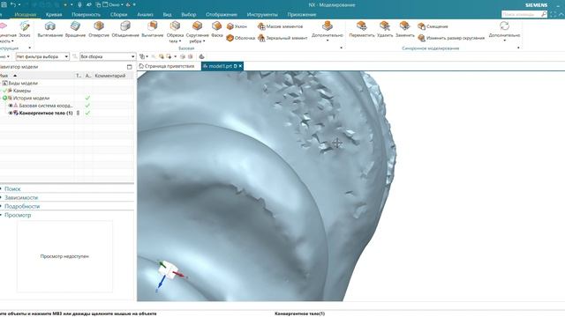
Task: Sort by the Имя column header
Action: [x=37, y=76]
